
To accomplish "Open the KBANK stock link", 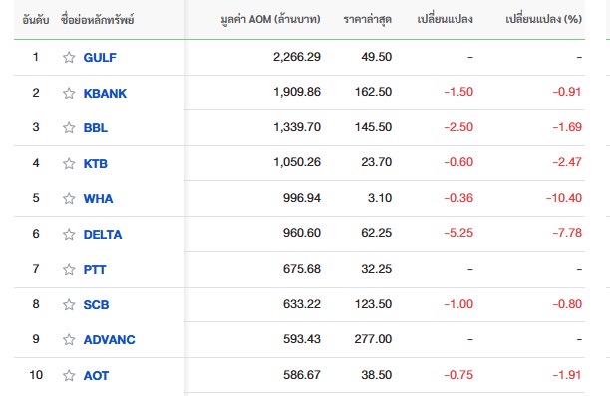I will (x=105, y=94).
